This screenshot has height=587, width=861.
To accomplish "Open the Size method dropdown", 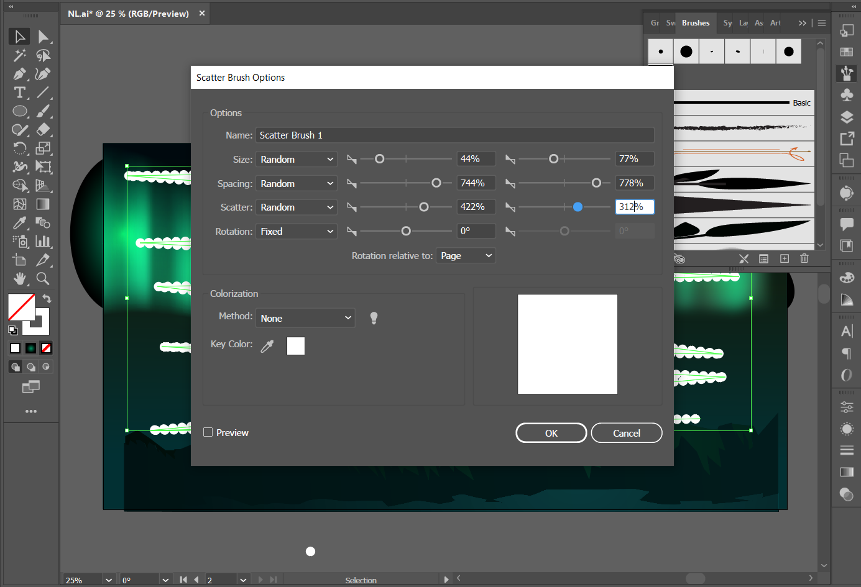I will coord(296,160).
